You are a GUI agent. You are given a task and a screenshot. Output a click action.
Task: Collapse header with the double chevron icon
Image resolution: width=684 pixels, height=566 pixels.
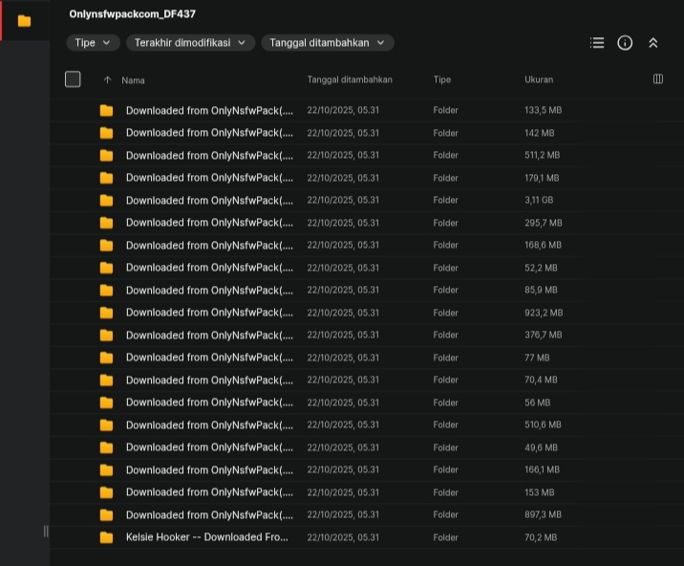(653, 43)
